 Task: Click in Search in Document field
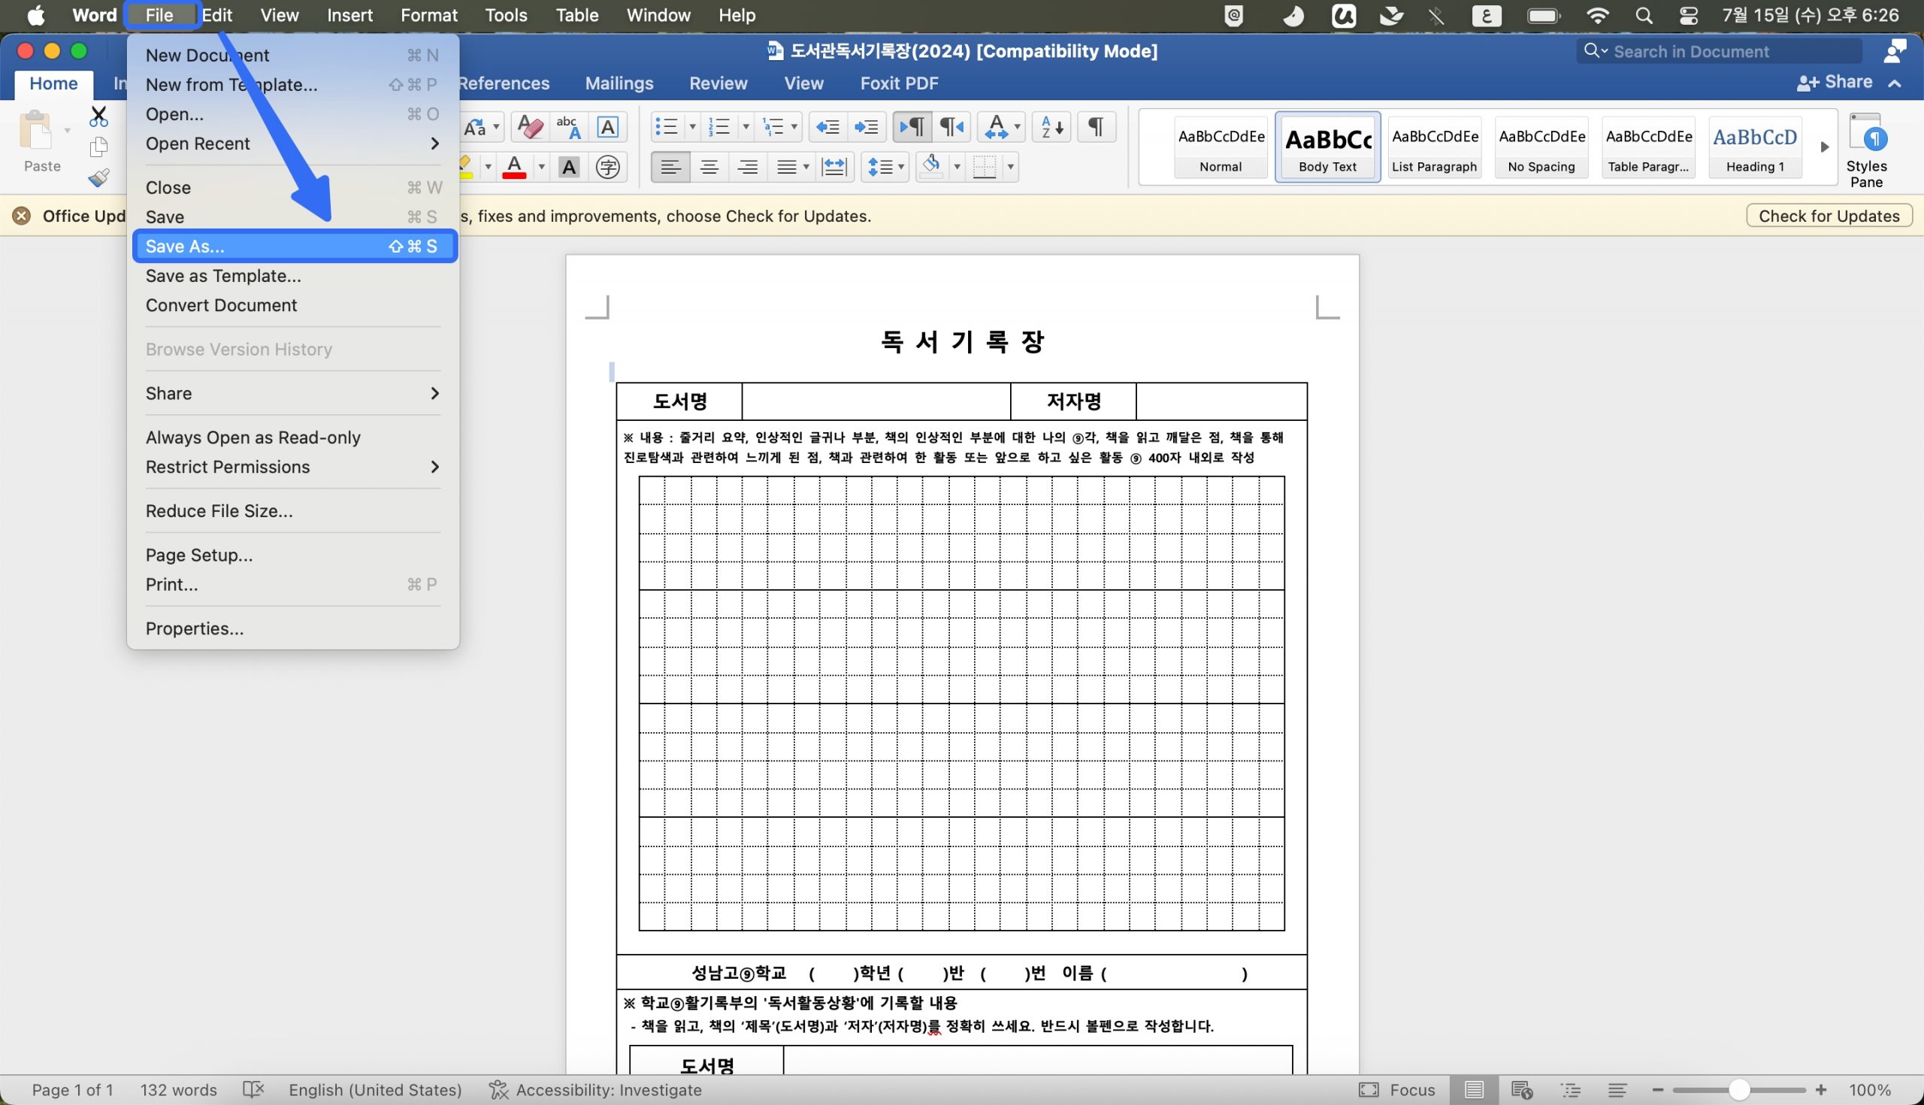pos(1719,52)
